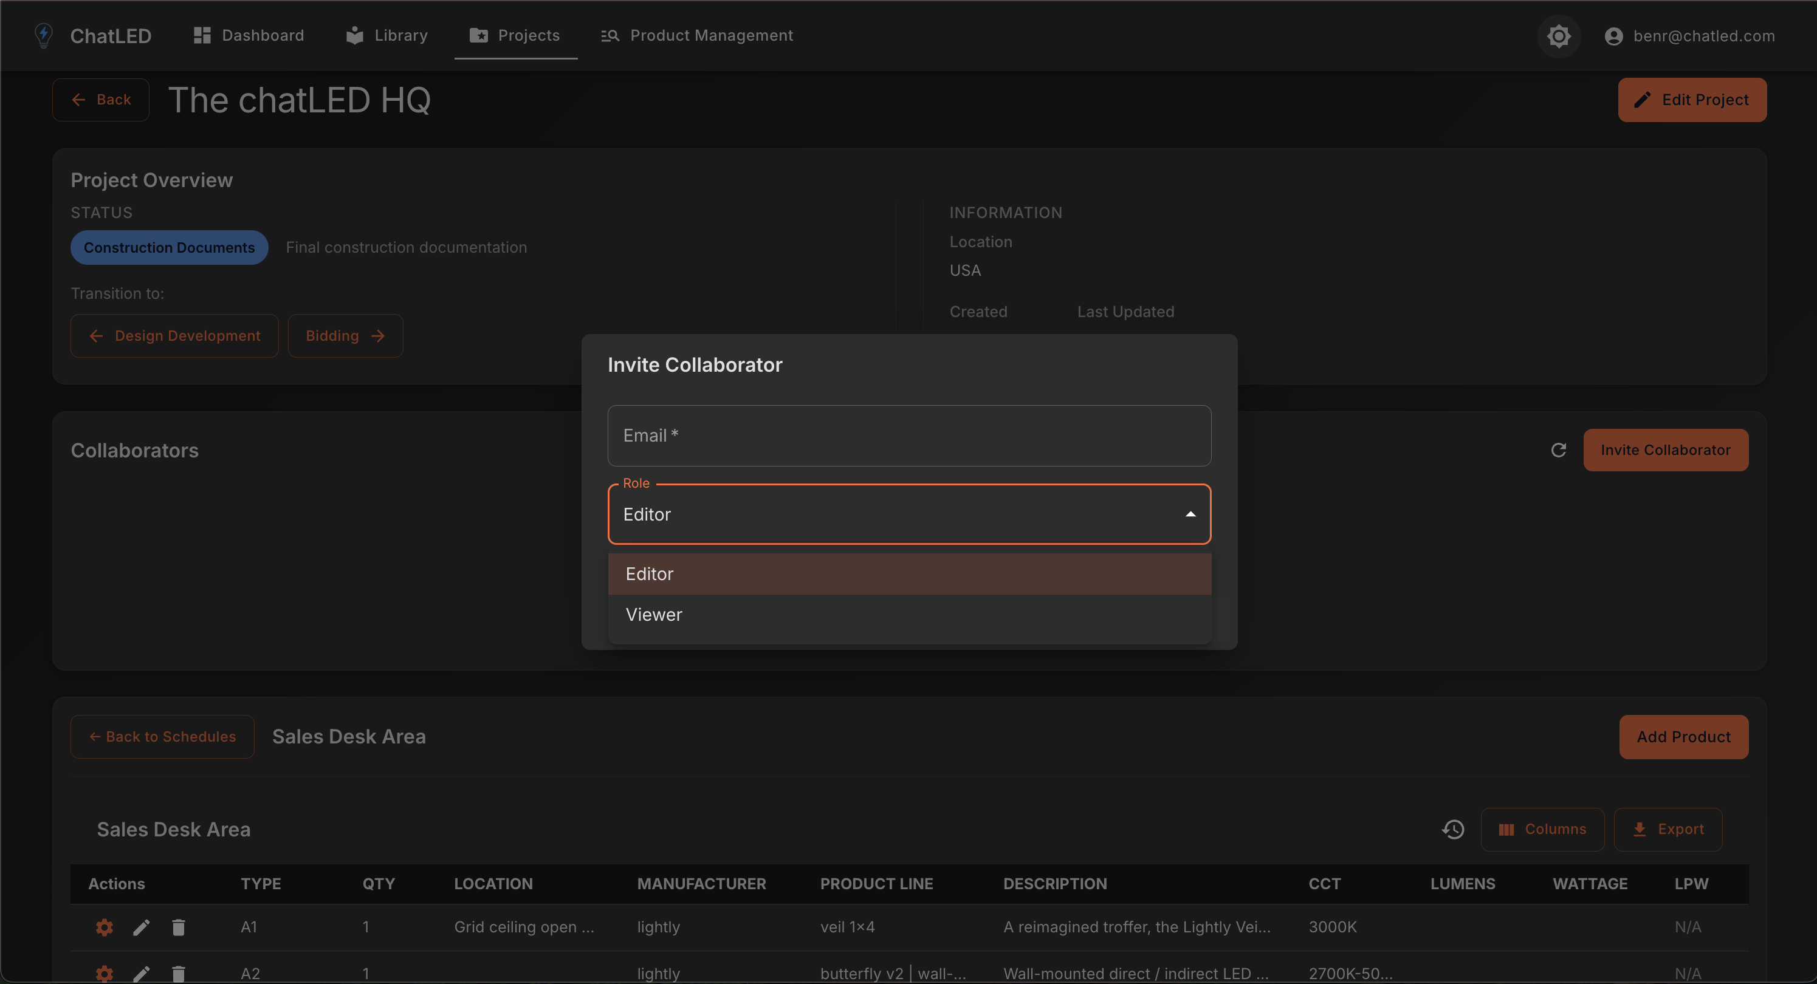Open the Library tab
The width and height of the screenshot is (1817, 984).
[x=387, y=35]
